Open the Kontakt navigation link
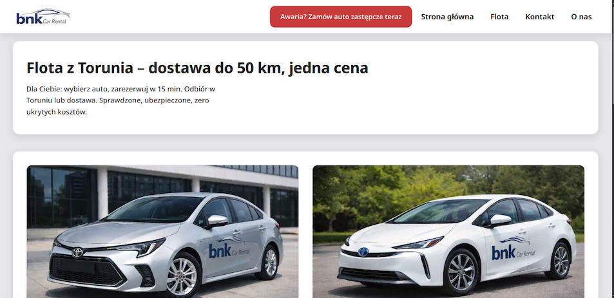 540,17
